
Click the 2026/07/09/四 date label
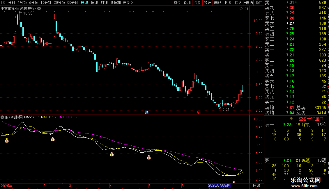pyautogui.click(x=219, y=186)
